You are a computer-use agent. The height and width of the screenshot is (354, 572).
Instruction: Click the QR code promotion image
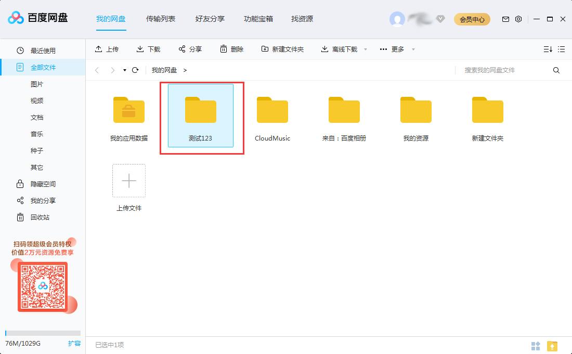point(43,287)
